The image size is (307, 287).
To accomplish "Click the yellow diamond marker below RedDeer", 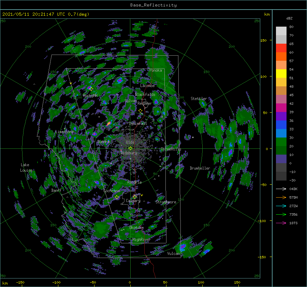I will (140, 111).
